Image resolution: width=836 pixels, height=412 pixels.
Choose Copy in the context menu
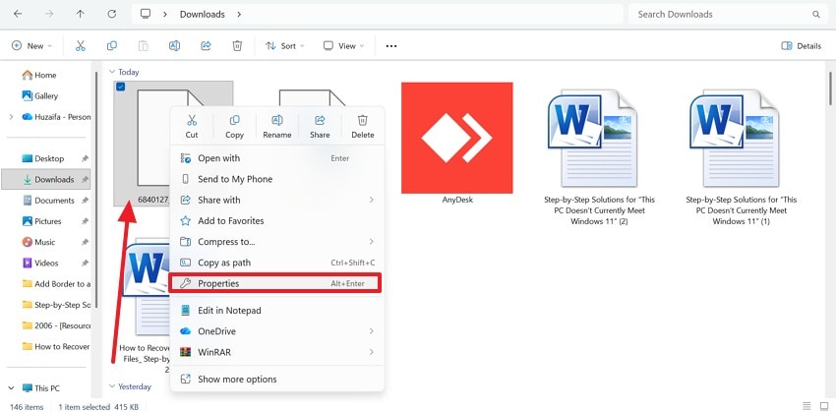pos(234,126)
